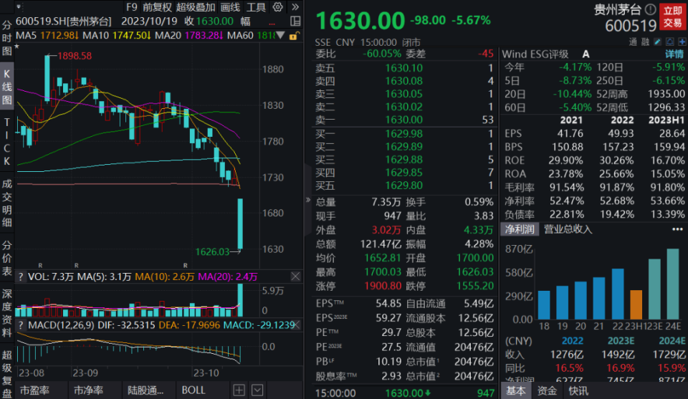Click stock code 600519 header

[x=631, y=27]
